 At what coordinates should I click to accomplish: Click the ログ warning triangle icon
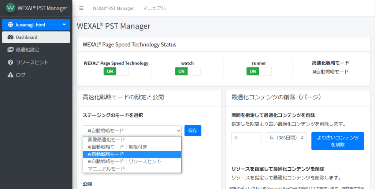click(x=11, y=75)
